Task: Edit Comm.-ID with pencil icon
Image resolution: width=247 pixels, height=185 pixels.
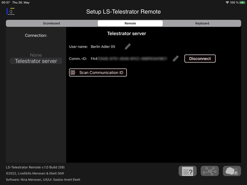Action: [176, 58]
